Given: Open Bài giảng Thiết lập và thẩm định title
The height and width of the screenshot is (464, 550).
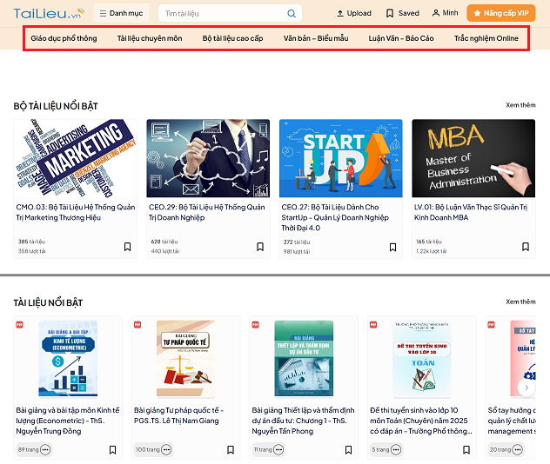Looking at the screenshot, I should (304, 421).
